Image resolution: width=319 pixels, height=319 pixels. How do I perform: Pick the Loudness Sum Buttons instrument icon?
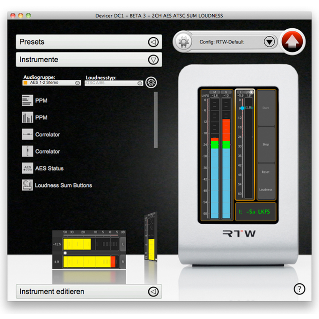pyautogui.click(x=27, y=185)
